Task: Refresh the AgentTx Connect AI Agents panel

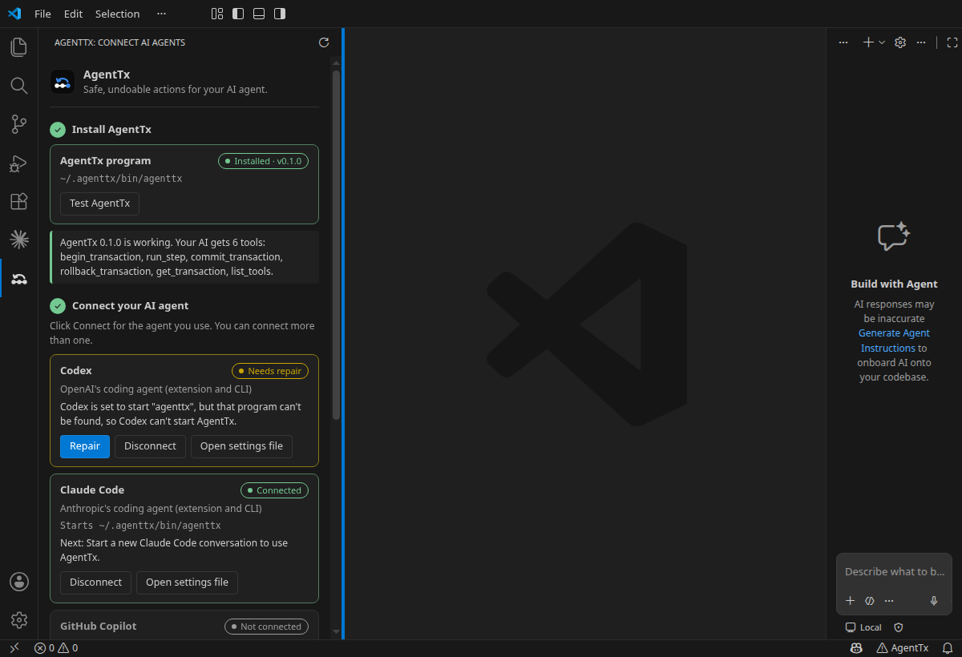Action: click(x=324, y=42)
